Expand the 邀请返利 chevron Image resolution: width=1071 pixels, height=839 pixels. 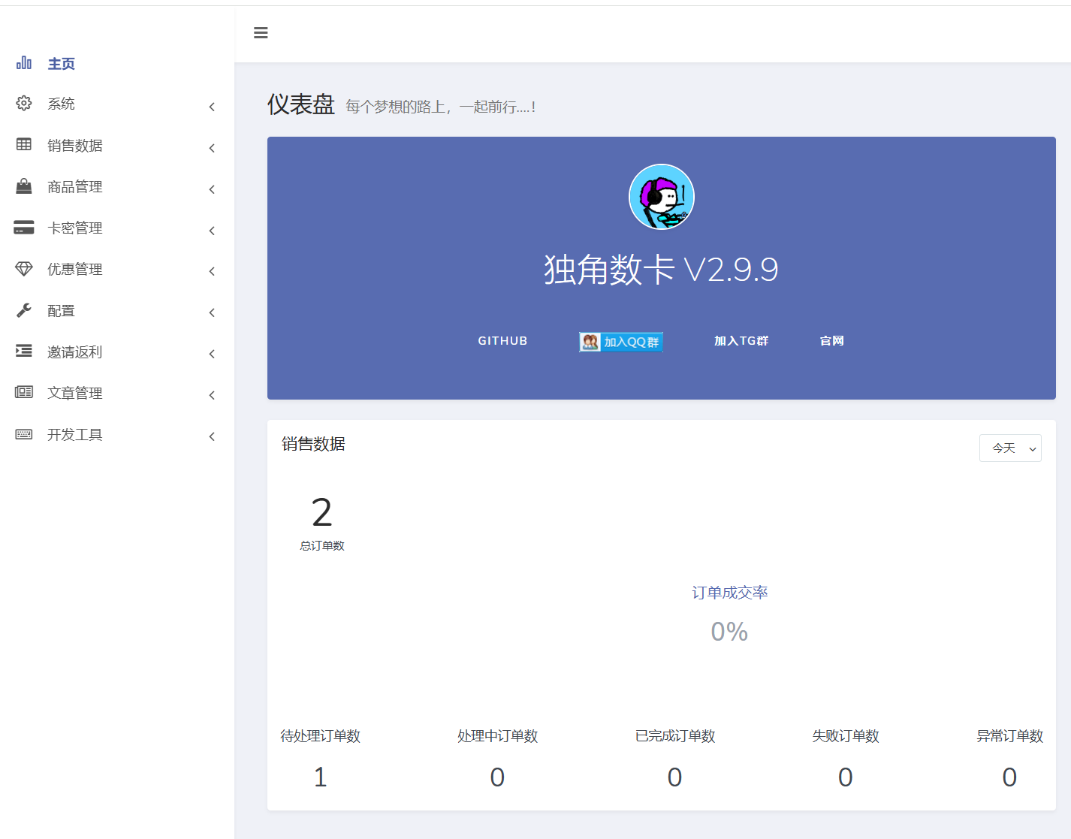pos(212,354)
